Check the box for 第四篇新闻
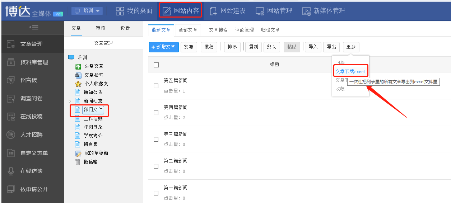451x203 pixels. click(x=156, y=113)
